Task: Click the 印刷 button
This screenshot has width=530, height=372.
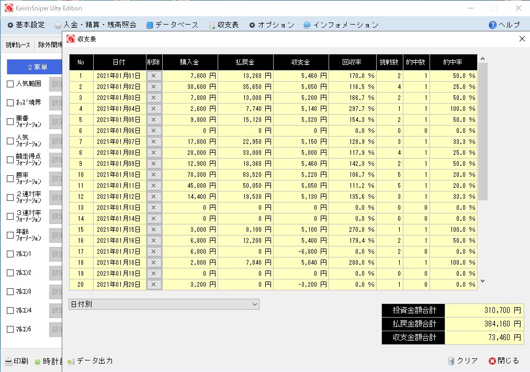Action: coord(17,361)
